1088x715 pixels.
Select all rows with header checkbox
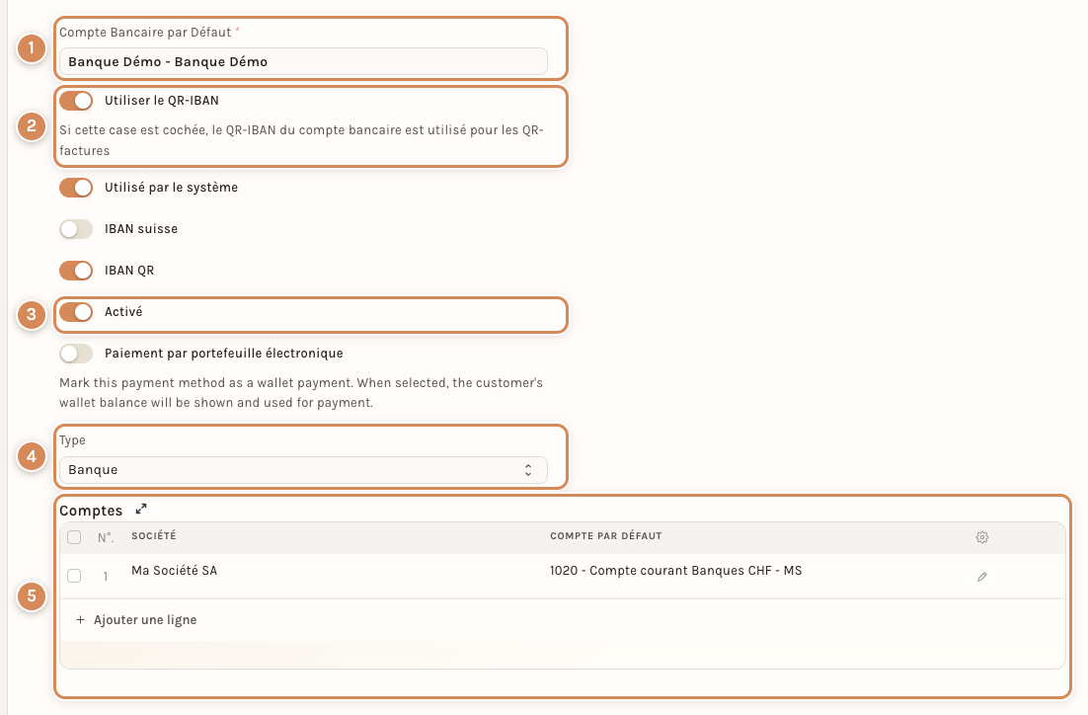pyautogui.click(x=74, y=537)
